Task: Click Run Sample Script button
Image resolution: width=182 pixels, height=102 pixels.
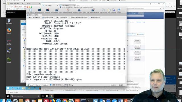Action: tap(61, 18)
